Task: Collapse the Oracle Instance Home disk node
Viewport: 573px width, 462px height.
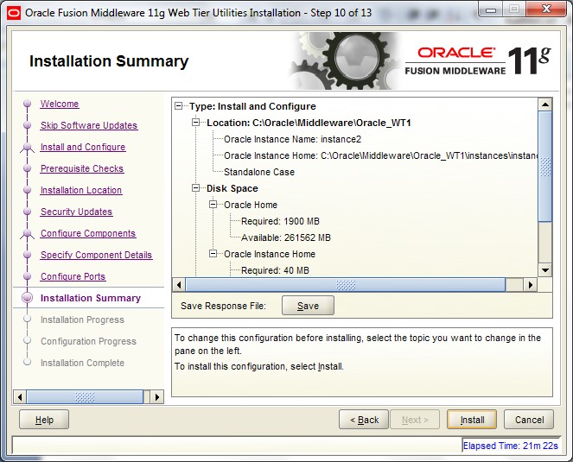Action: pos(213,254)
